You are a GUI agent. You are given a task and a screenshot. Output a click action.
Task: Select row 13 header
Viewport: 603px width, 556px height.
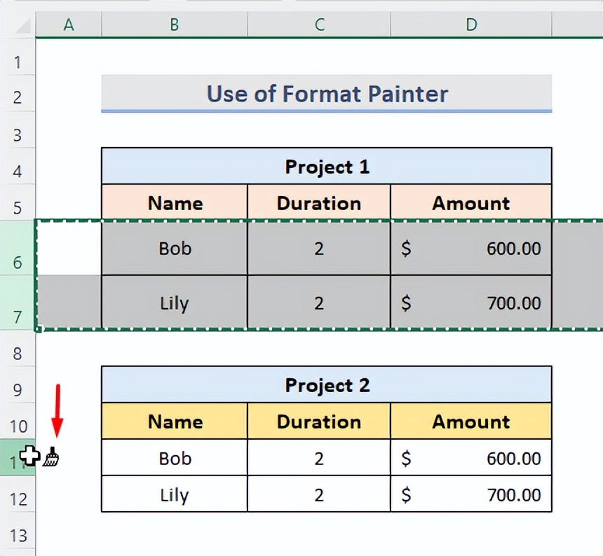click(x=18, y=530)
